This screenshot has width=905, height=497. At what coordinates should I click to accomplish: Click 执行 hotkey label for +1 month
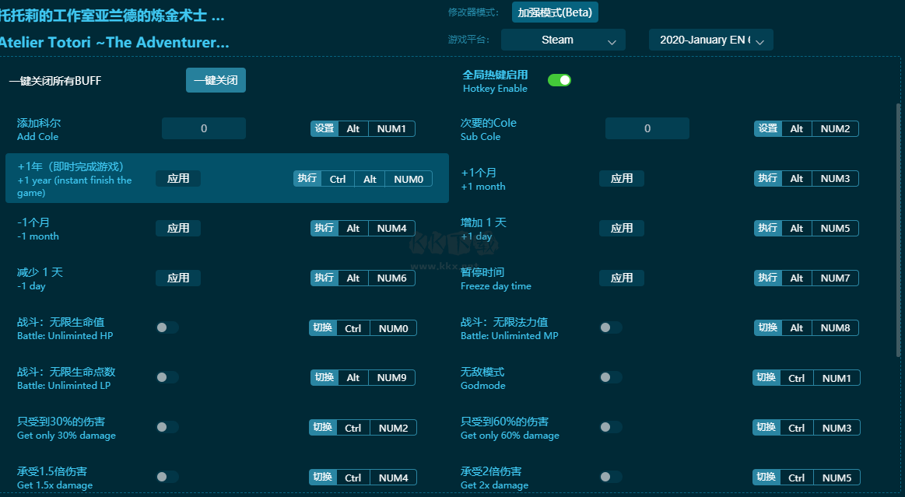coord(767,179)
